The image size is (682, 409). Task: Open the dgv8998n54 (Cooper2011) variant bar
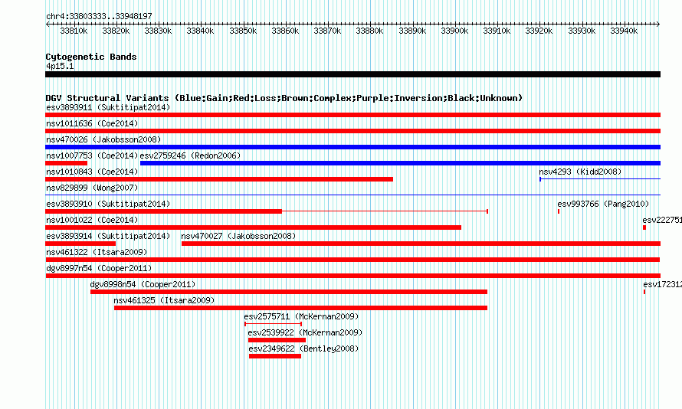289,292
